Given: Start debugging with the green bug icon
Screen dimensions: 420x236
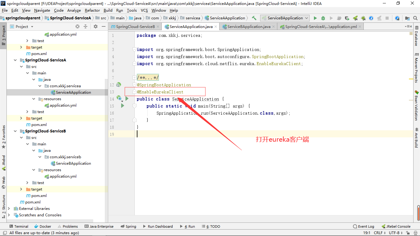Looking at the screenshot, I should pyautogui.click(x=323, y=18).
